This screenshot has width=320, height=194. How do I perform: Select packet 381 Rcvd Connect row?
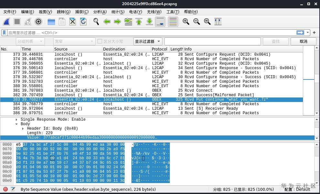tap(151, 90)
